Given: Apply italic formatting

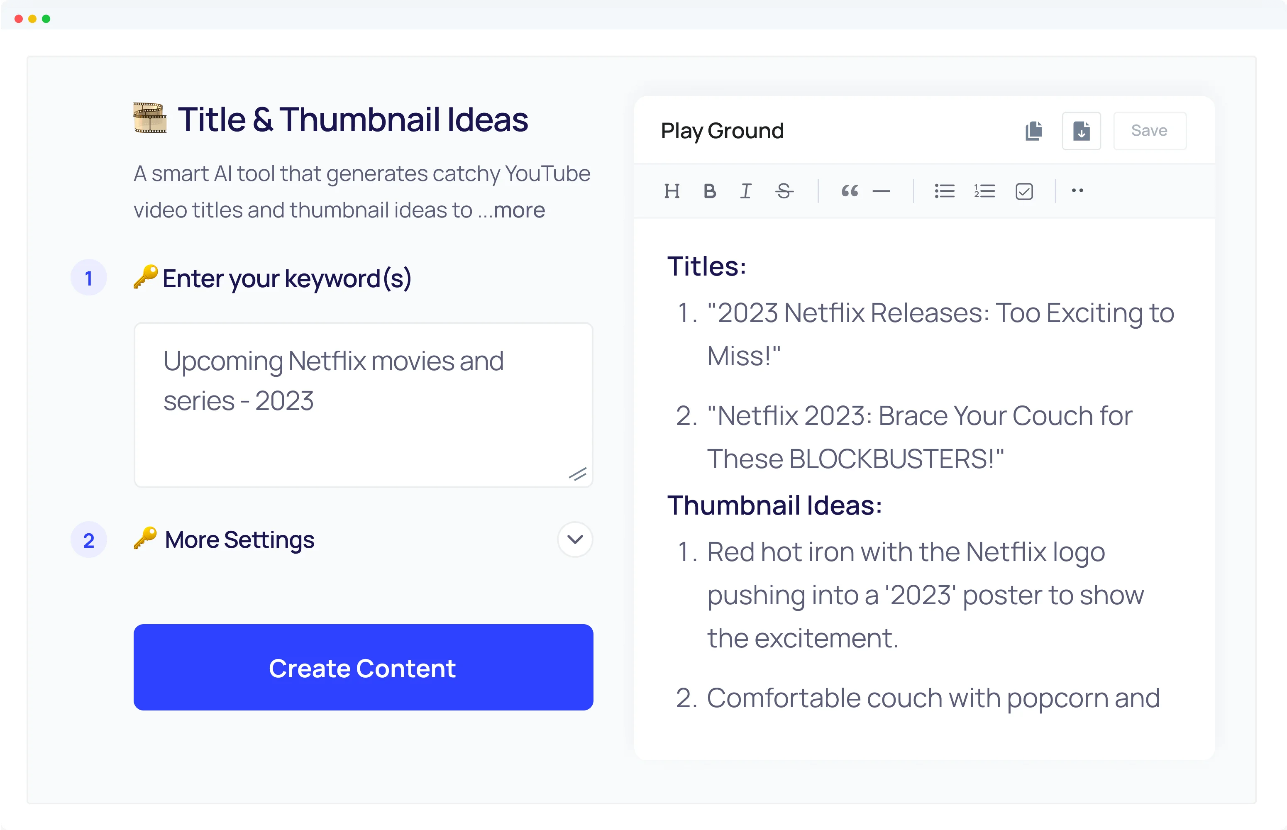Looking at the screenshot, I should click(x=746, y=191).
